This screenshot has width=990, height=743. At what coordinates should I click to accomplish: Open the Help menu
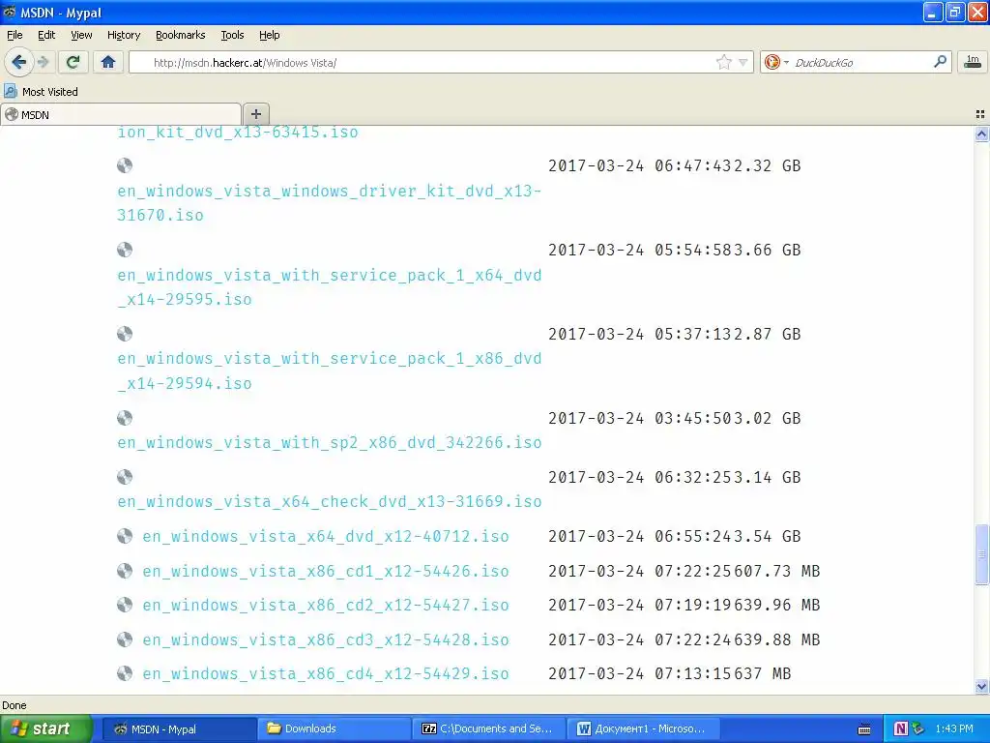point(269,35)
